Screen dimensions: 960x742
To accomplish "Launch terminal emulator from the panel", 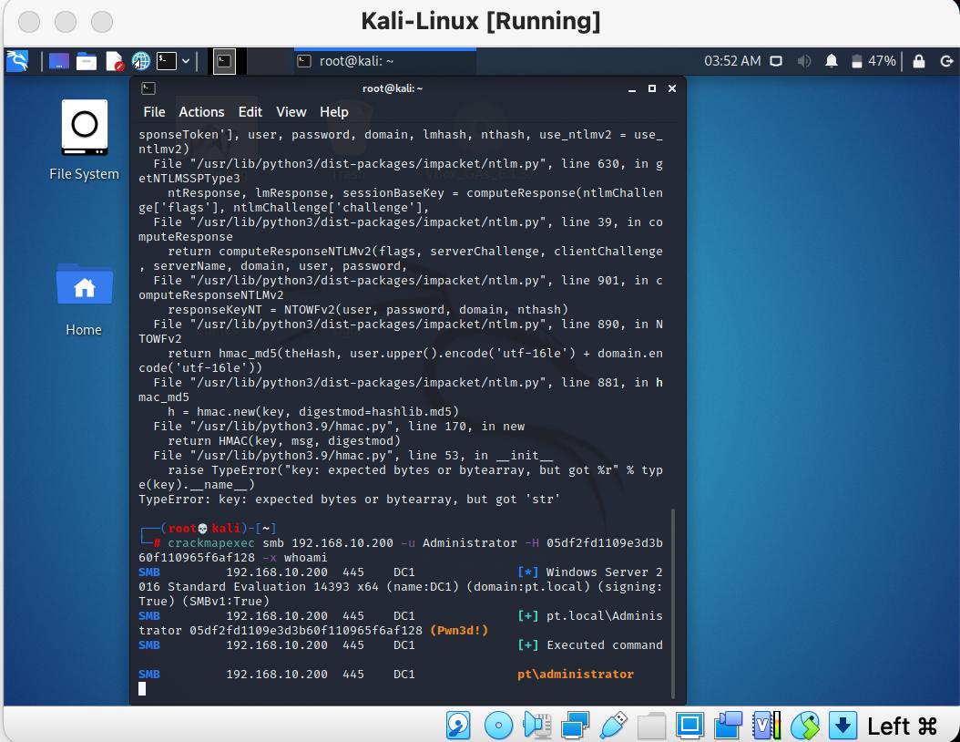I will [x=167, y=61].
